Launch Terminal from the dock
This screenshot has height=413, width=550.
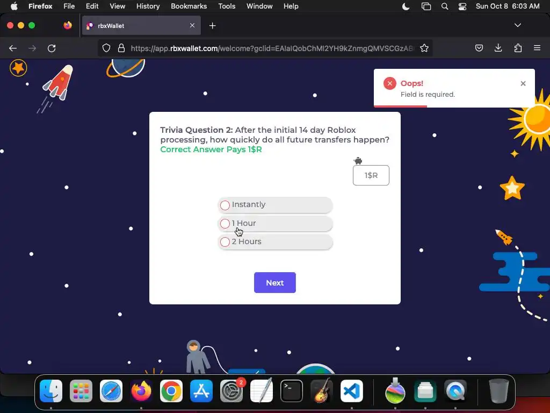(x=292, y=391)
